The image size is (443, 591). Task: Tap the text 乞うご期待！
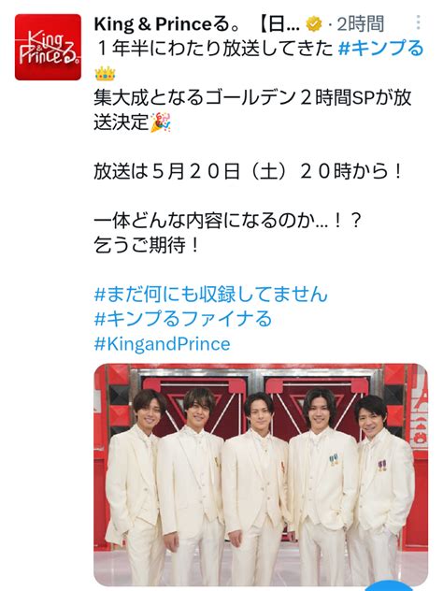pyautogui.click(x=147, y=245)
